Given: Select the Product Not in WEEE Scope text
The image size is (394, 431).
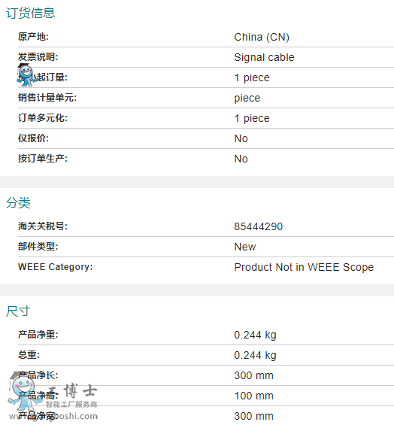Looking at the screenshot, I should tap(304, 267).
